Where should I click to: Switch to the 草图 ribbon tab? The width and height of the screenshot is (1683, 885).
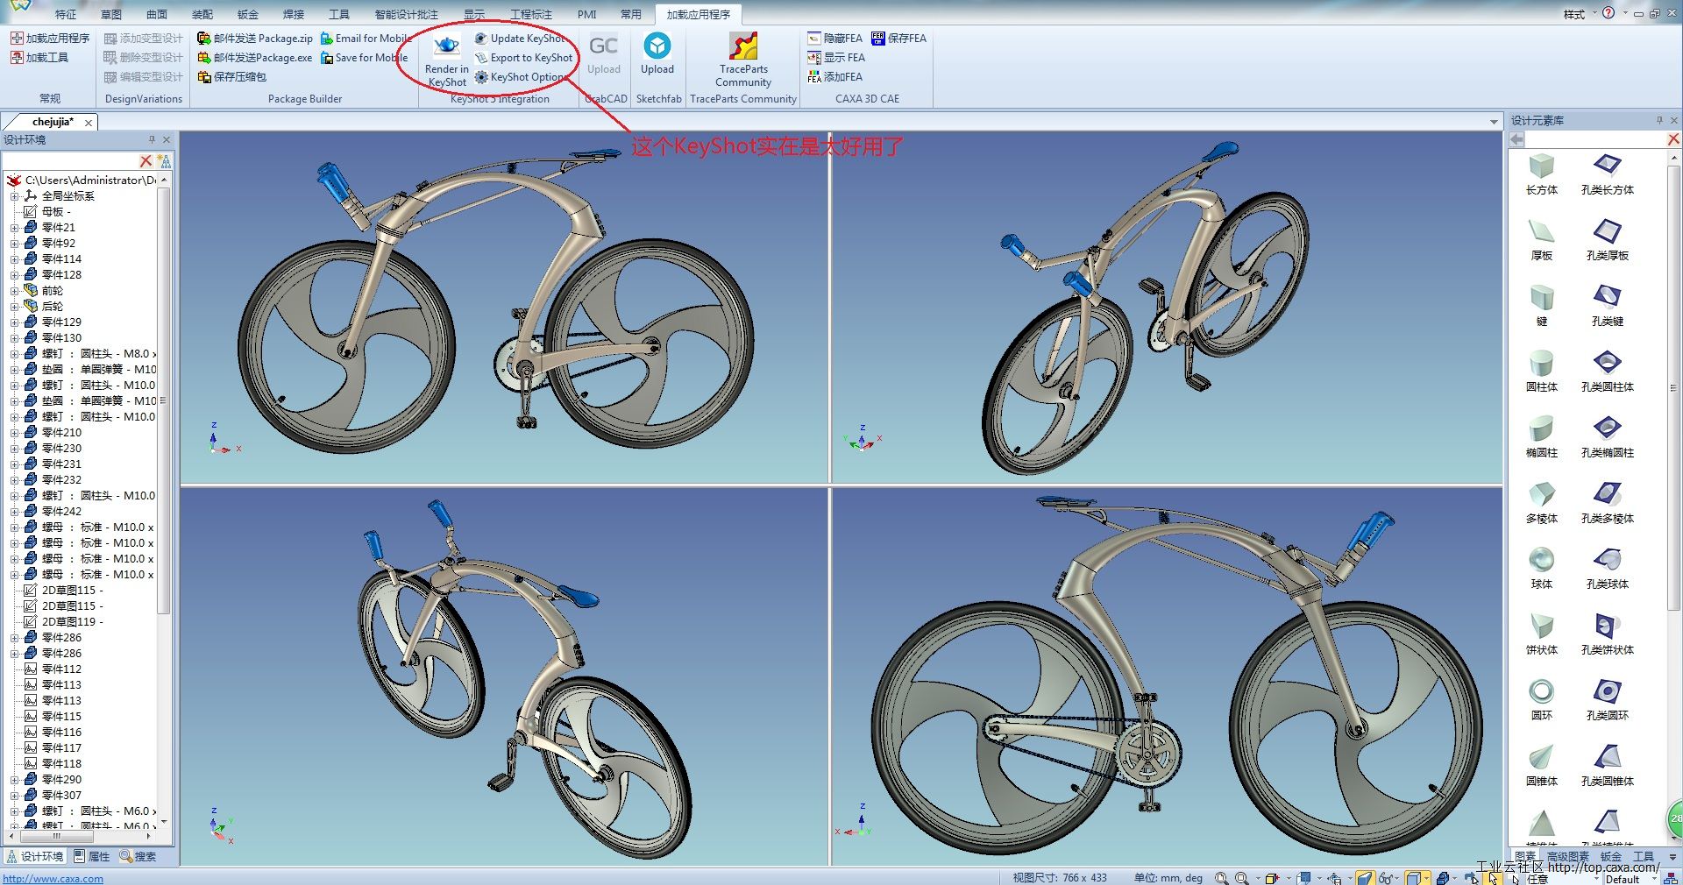click(111, 14)
